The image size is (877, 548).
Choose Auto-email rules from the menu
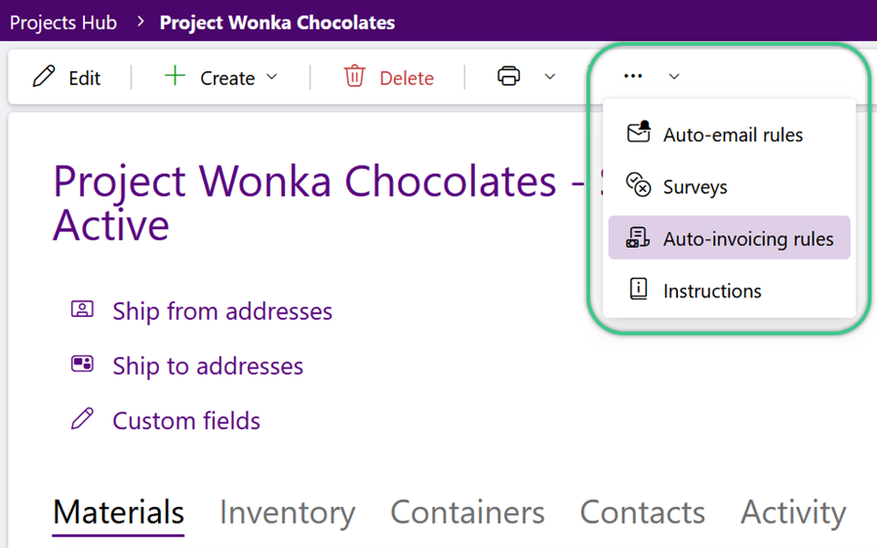click(730, 135)
